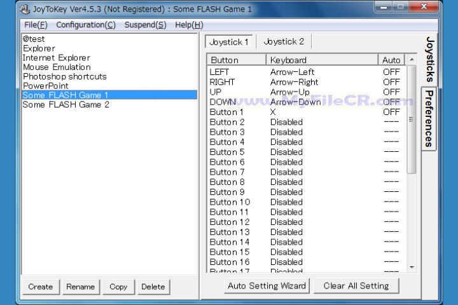Select the Some FLASH Game 2 profile
Screen dimensions: 458x305
tap(109, 104)
